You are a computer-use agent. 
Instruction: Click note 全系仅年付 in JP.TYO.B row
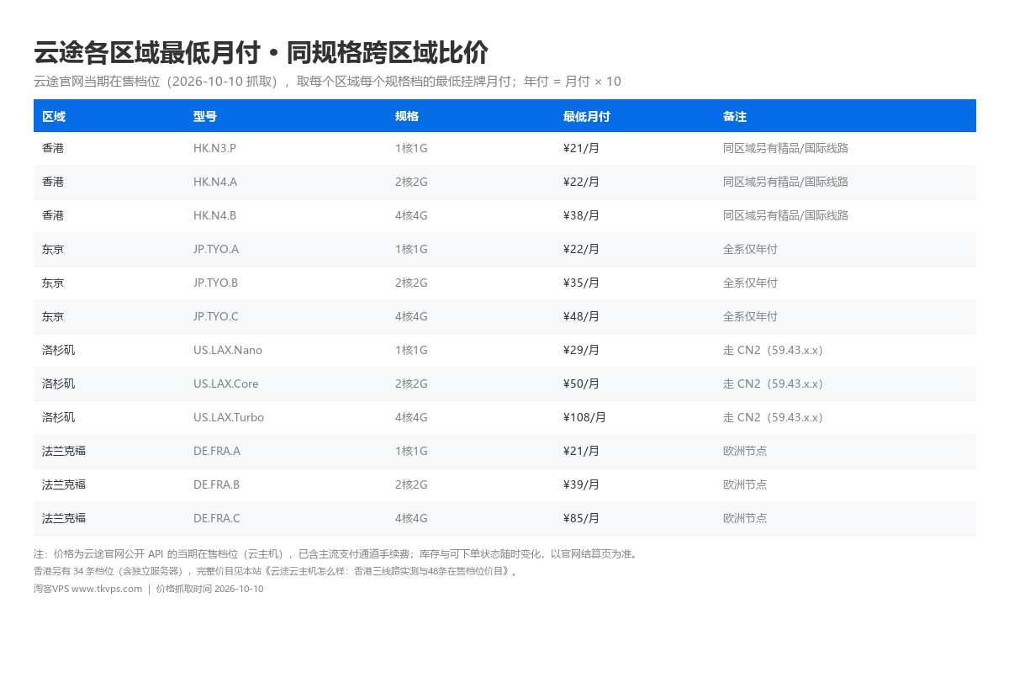pyautogui.click(x=750, y=283)
